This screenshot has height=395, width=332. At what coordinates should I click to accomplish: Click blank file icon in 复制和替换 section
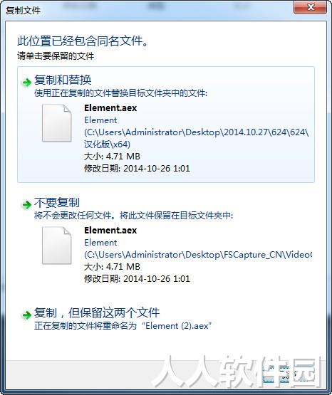pyautogui.click(x=57, y=123)
